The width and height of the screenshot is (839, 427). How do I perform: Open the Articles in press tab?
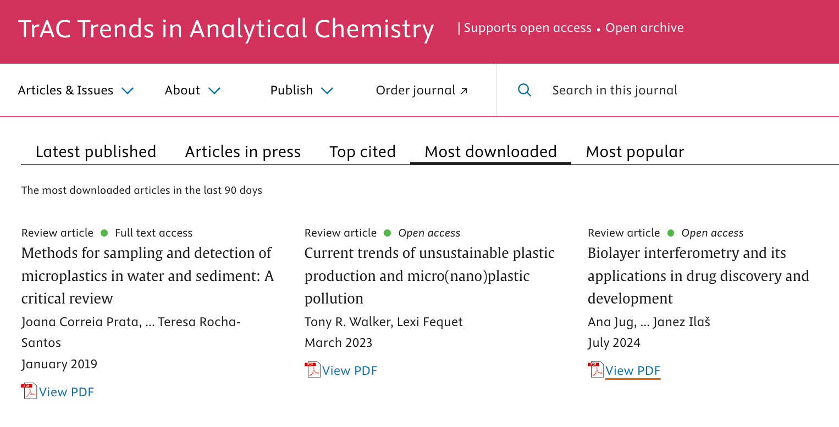pos(242,151)
